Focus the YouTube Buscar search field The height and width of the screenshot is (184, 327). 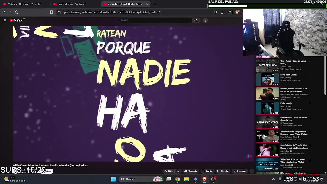155,20
